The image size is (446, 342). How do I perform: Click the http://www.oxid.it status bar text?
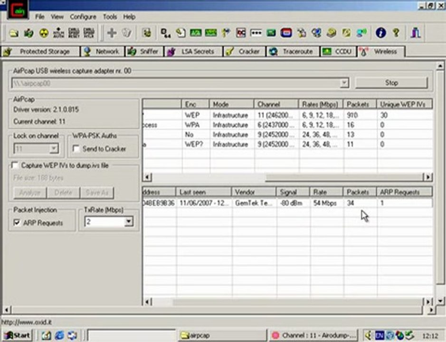pos(27,323)
